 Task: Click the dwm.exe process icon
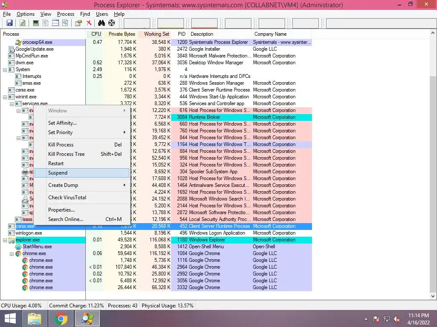pyautogui.click(x=12, y=63)
